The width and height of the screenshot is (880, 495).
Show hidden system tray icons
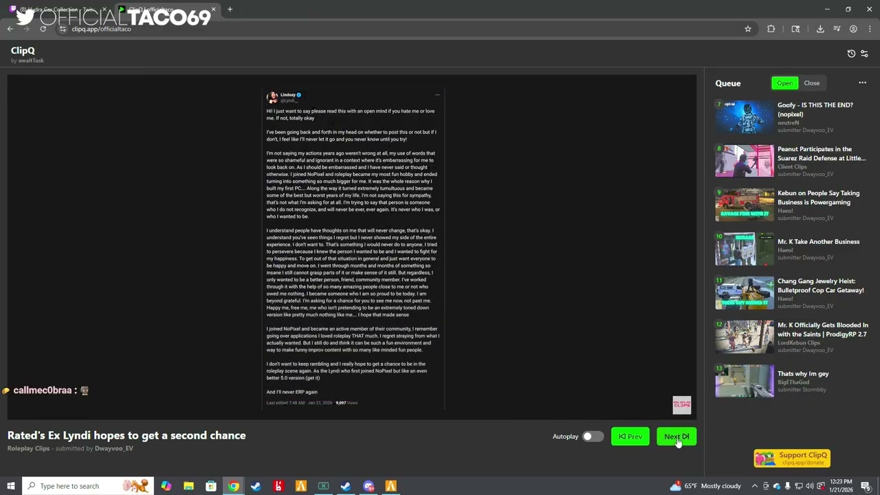click(x=754, y=486)
